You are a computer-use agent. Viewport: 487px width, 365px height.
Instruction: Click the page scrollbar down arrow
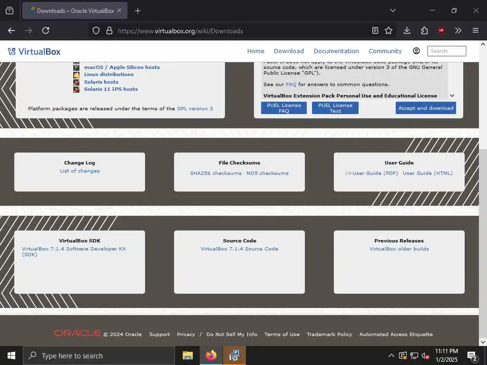[483, 342]
